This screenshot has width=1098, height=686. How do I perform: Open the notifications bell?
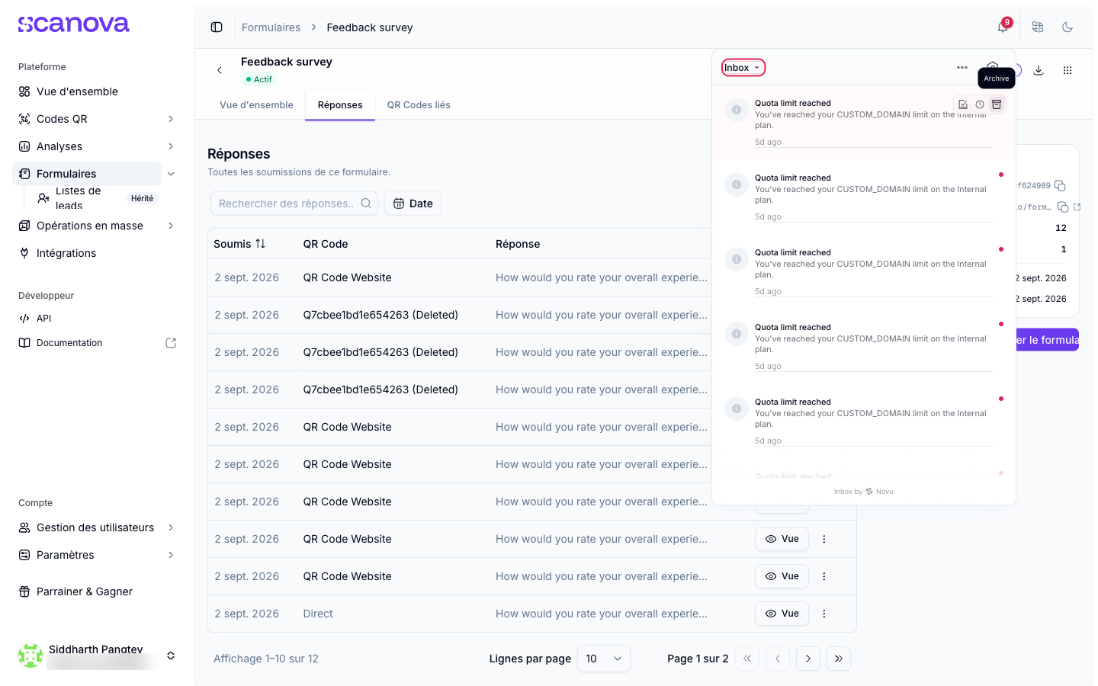[x=1003, y=27]
